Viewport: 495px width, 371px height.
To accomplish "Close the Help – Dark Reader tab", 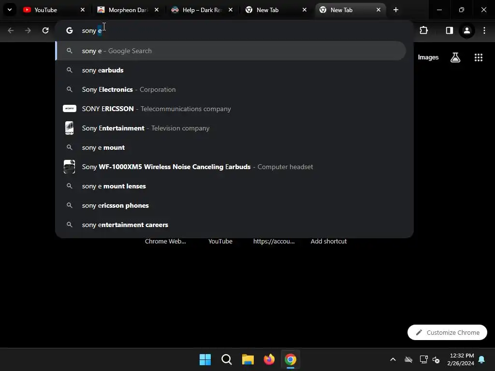I will (x=231, y=10).
